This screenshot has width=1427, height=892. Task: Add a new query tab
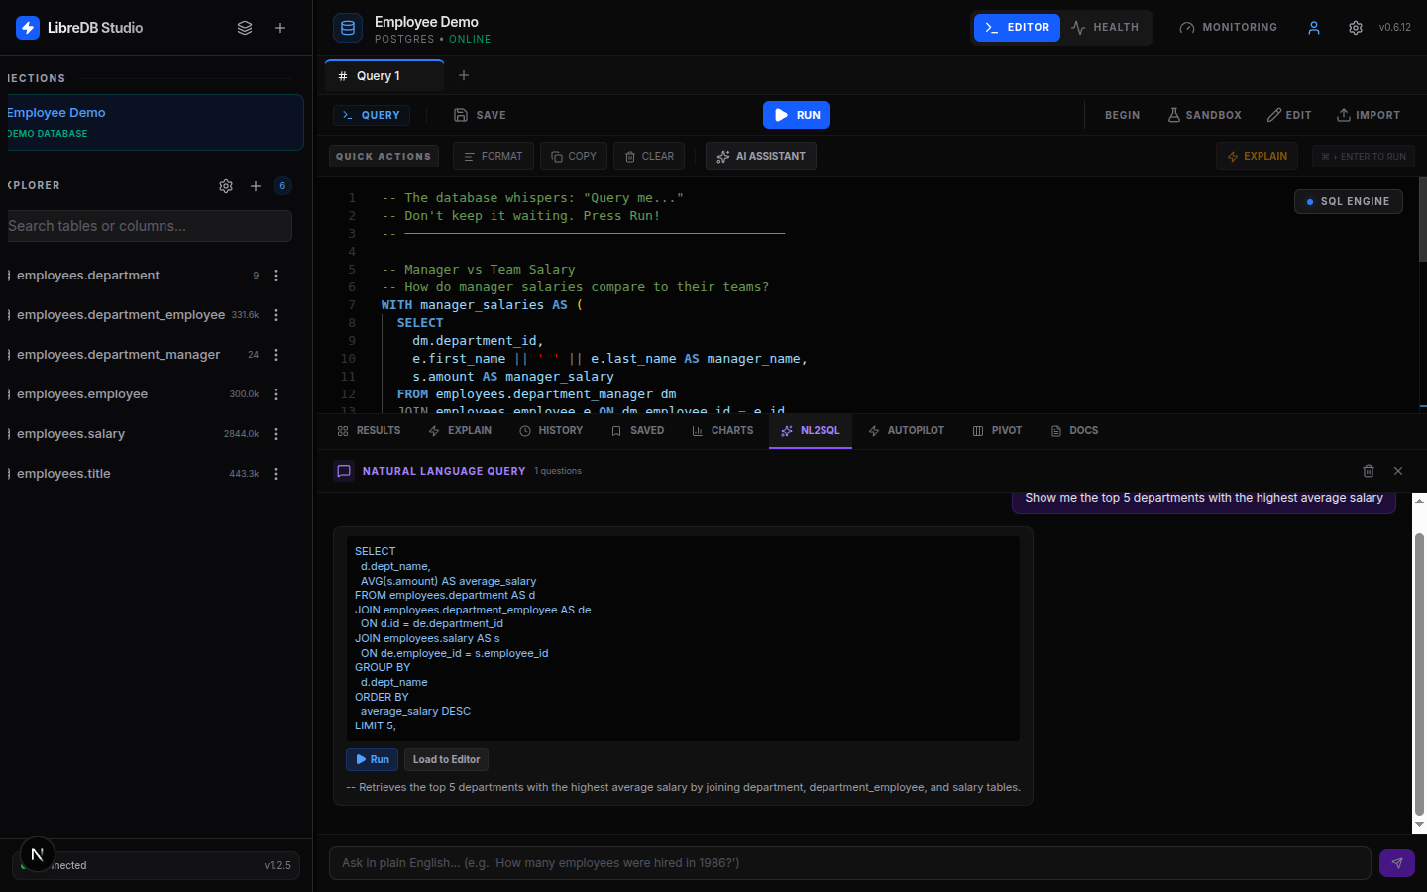(464, 75)
